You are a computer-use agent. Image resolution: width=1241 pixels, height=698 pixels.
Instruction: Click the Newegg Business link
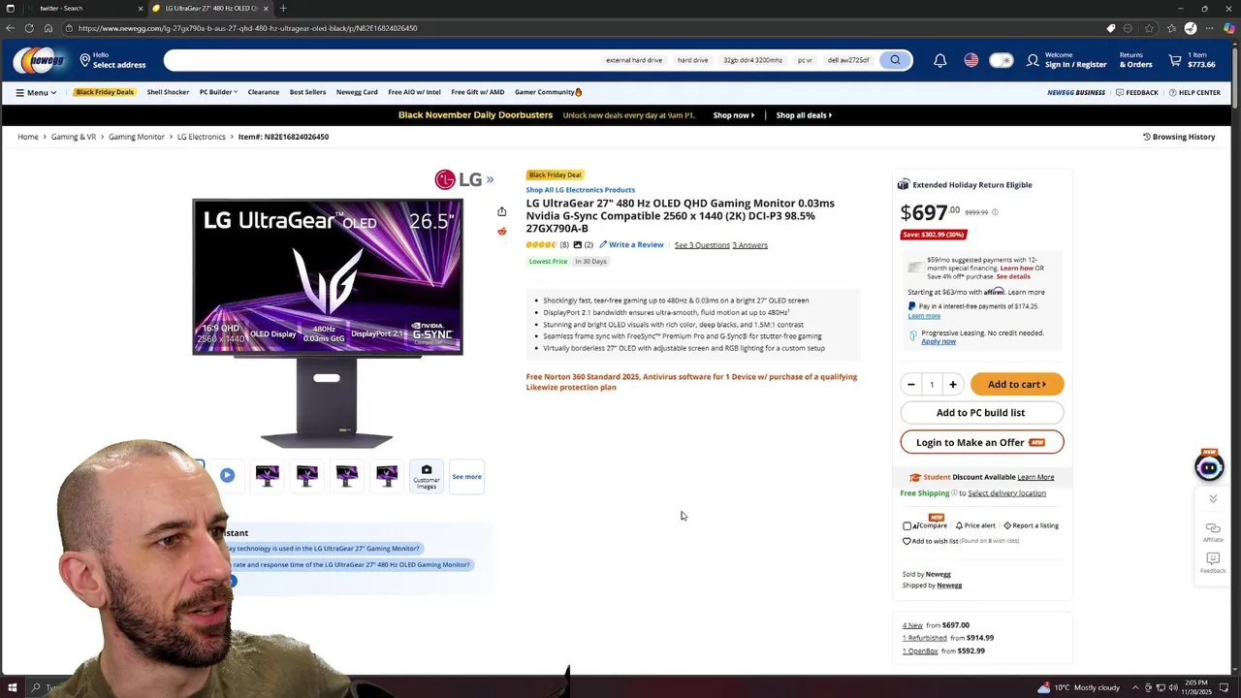coord(1076,92)
